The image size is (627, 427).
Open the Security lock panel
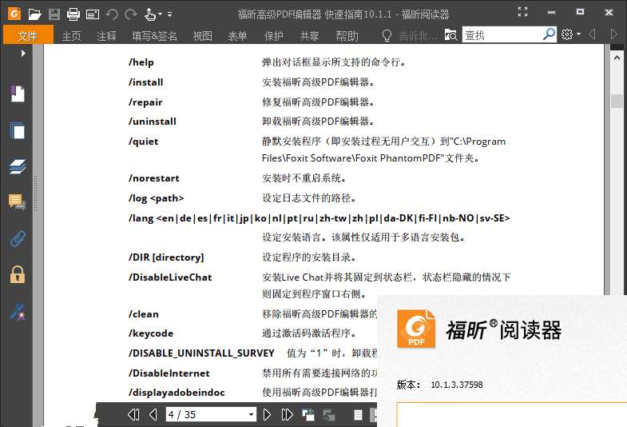tap(17, 274)
